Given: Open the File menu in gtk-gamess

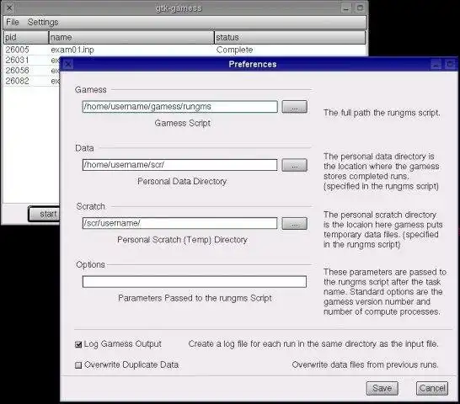Looking at the screenshot, I should [x=13, y=22].
